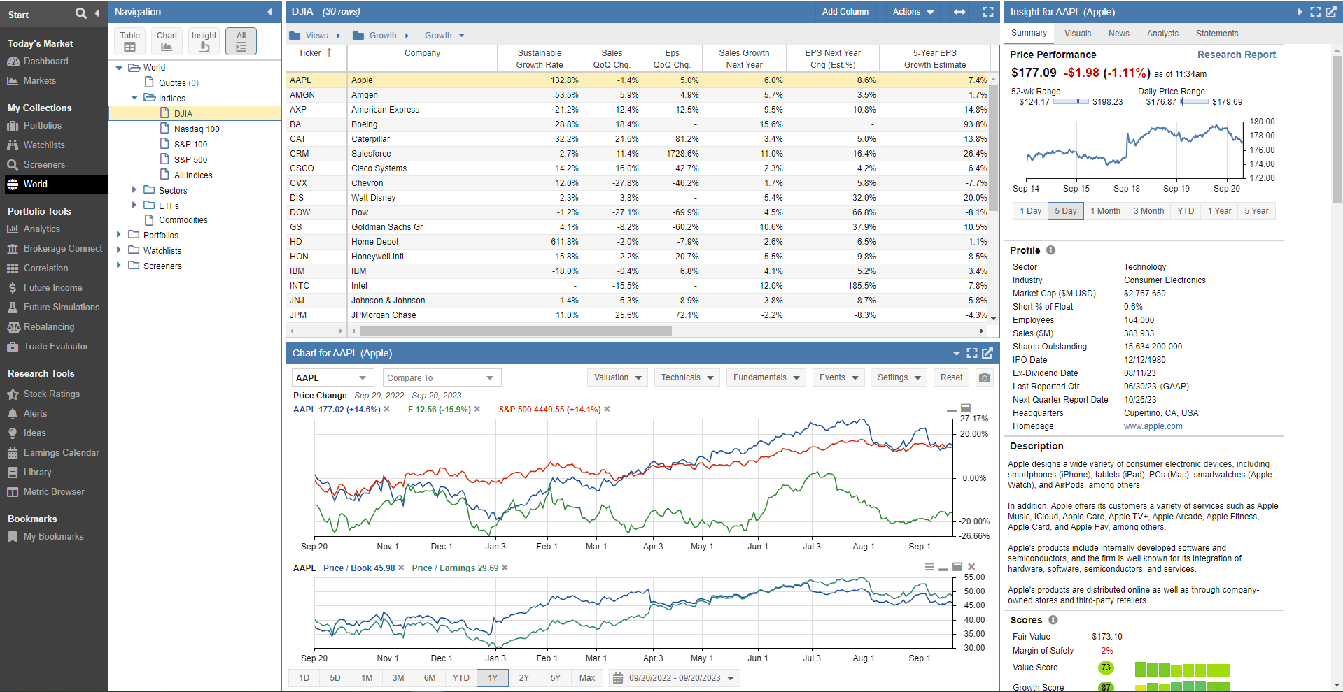
Task: Set the chart range to 5Y
Action: [556, 678]
